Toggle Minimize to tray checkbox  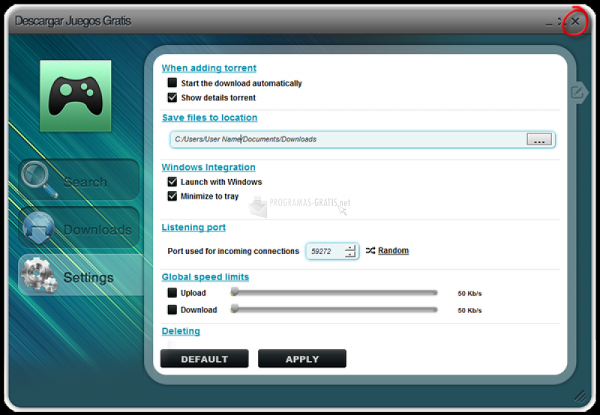pos(172,196)
